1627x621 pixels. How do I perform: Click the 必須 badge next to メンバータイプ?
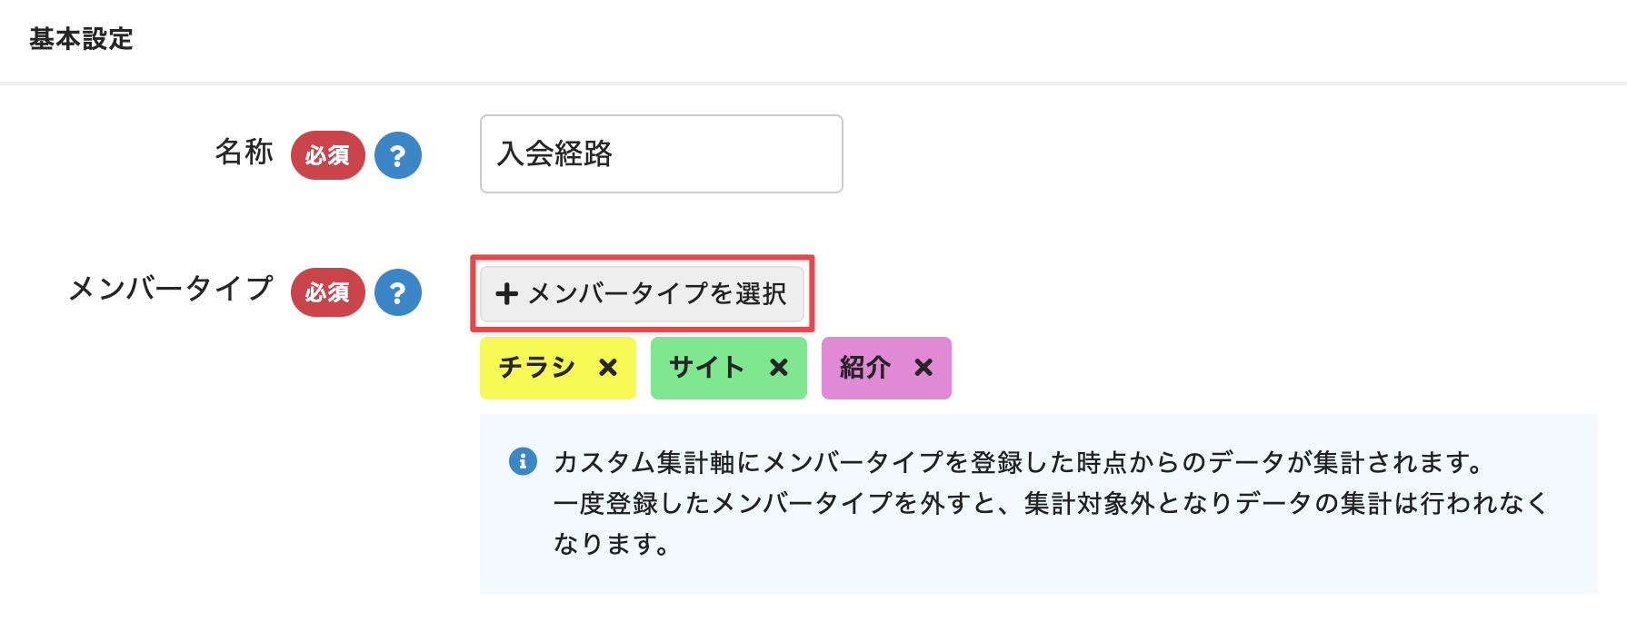click(x=328, y=292)
